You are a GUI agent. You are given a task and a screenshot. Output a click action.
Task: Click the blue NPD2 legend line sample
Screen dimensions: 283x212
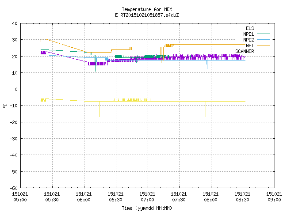click(x=263, y=39)
